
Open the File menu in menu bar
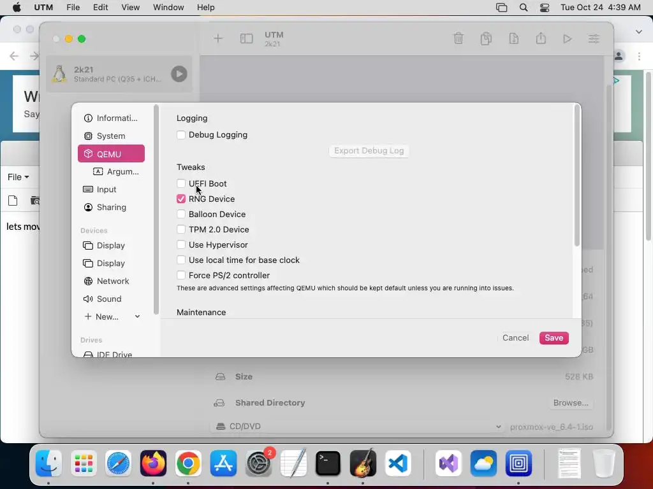(73, 8)
